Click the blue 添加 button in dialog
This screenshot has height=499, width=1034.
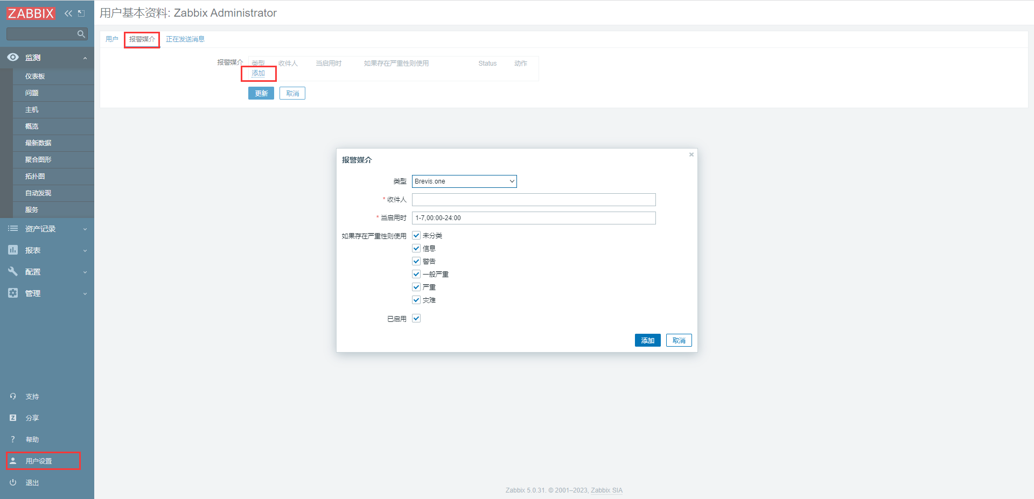647,340
